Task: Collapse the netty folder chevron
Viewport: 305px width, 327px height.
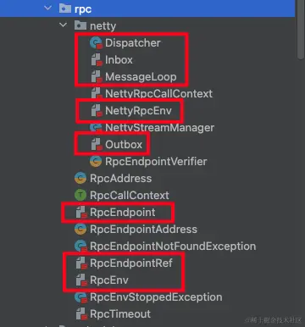Action: coord(64,25)
